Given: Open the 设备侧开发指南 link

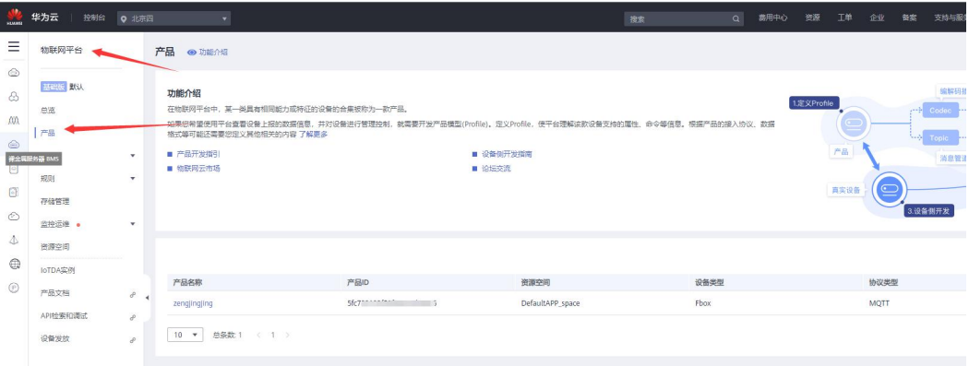Looking at the screenshot, I should click(x=507, y=154).
